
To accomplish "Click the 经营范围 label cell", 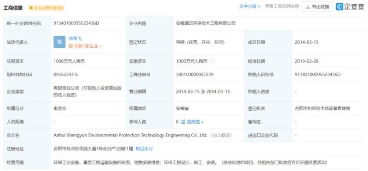I will point(27,162).
